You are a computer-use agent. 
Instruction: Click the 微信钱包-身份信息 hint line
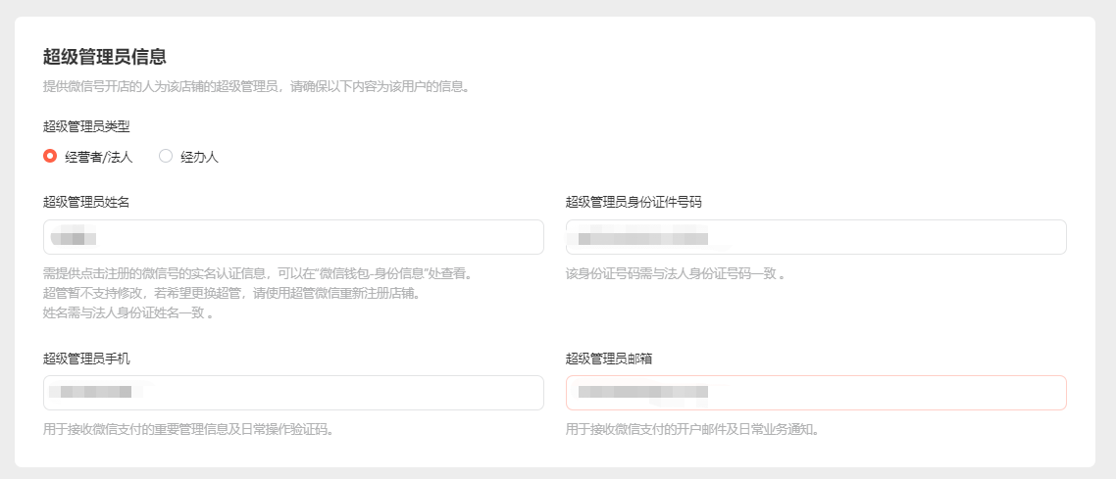click(x=257, y=273)
